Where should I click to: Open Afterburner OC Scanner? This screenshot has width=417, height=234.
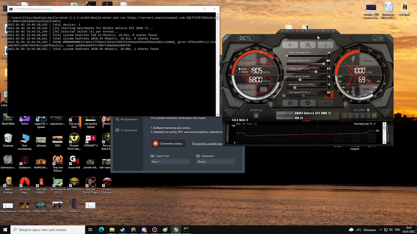click(246, 38)
